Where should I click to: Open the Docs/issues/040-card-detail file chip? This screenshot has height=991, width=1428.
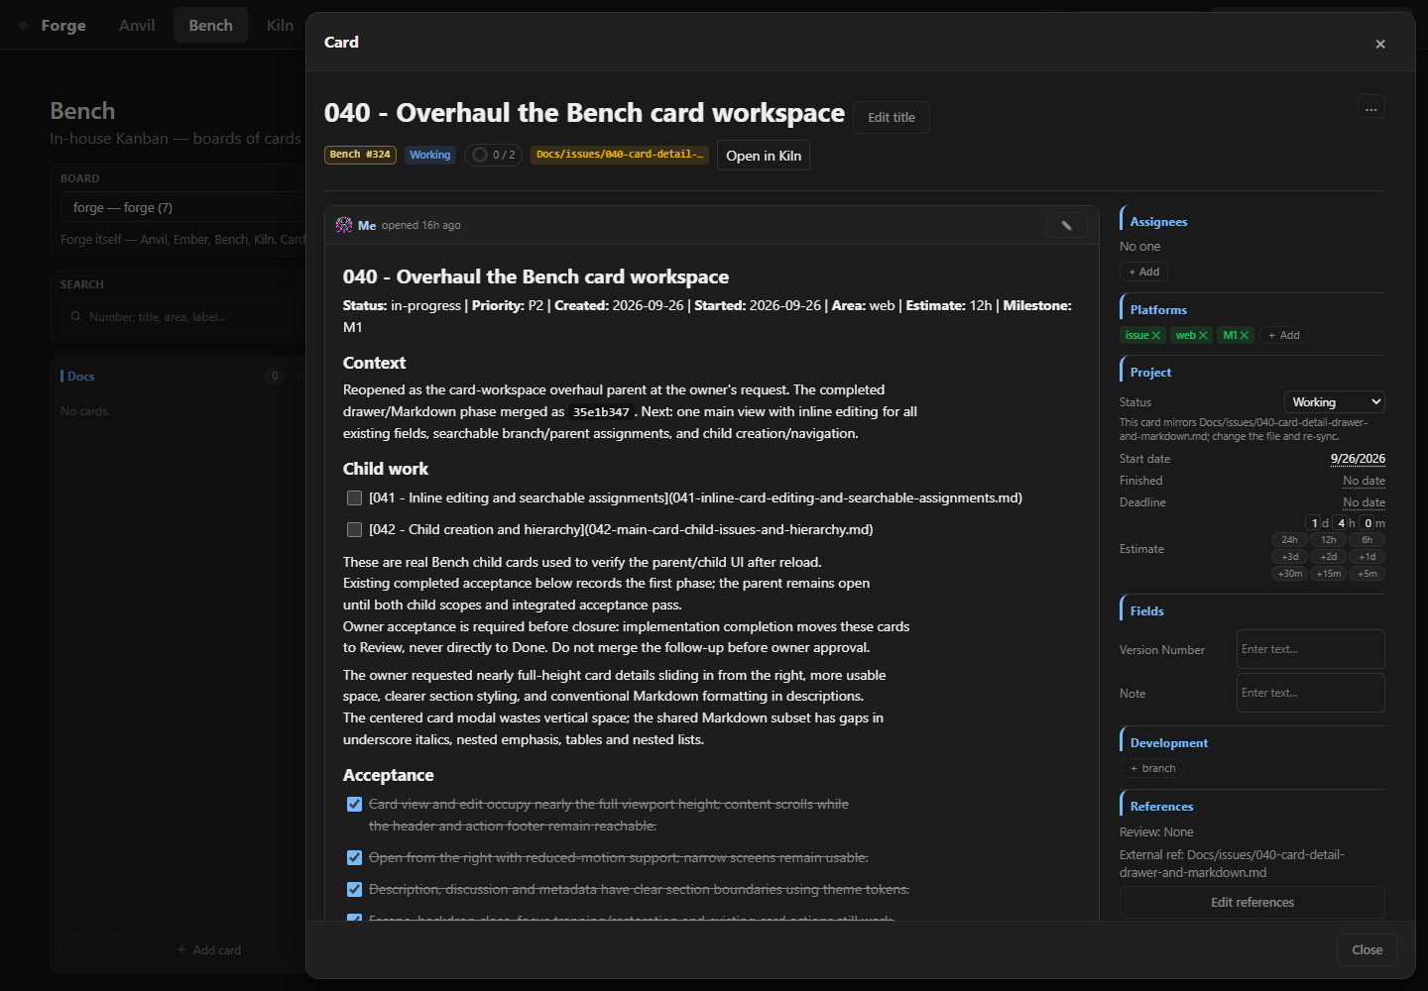(620, 155)
